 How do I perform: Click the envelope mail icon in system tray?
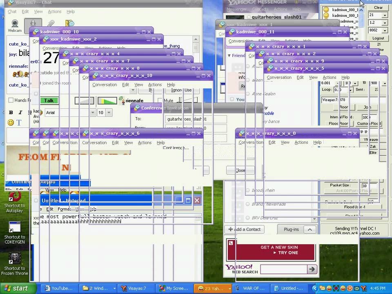[x=357, y=288]
